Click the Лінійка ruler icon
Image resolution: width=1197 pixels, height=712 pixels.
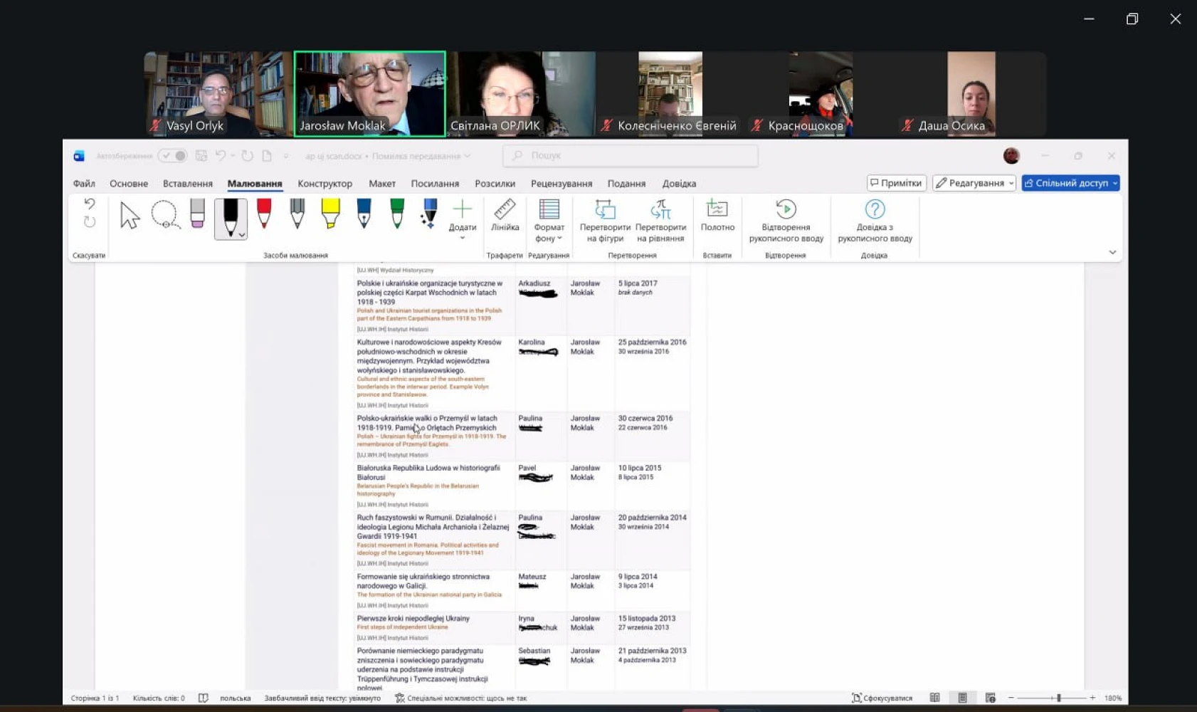pos(505,215)
